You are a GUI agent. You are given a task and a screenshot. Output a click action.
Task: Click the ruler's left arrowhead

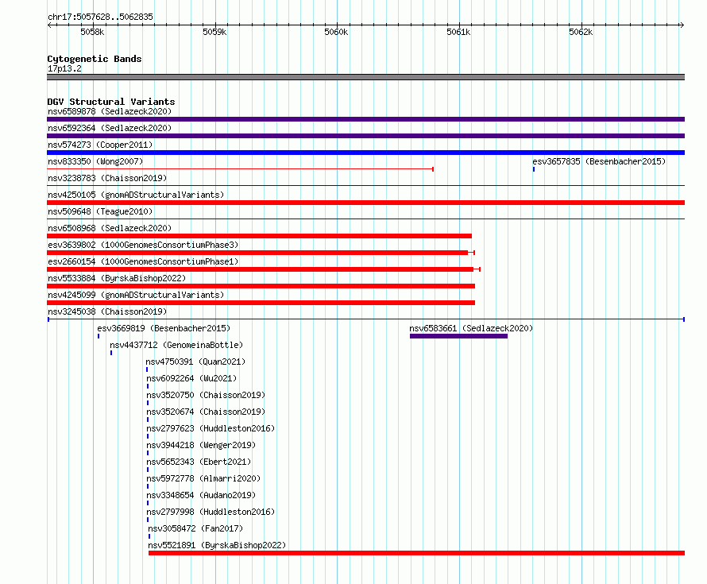coord(49,25)
